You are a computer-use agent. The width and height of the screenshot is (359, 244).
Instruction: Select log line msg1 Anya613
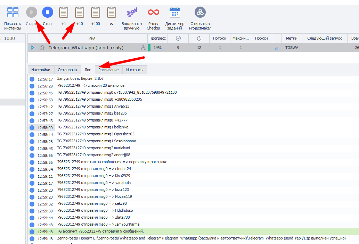point(93,106)
